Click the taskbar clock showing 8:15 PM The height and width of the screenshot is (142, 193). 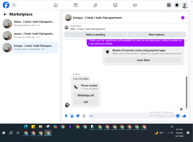179,133
